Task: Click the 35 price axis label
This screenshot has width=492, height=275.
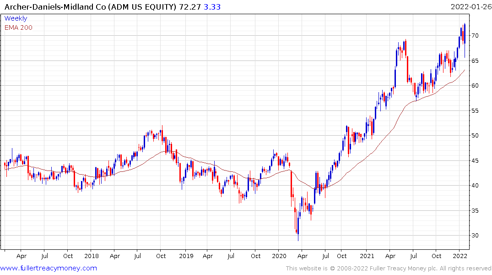Action: pyautogui.click(x=475, y=210)
